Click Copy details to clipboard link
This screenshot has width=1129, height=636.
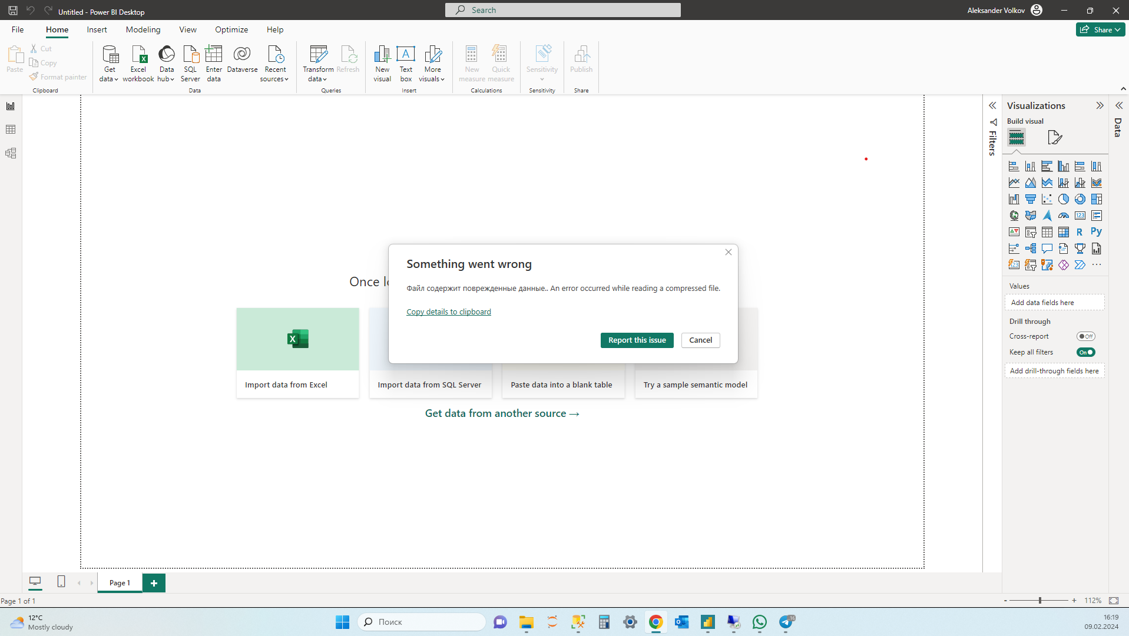(x=449, y=312)
